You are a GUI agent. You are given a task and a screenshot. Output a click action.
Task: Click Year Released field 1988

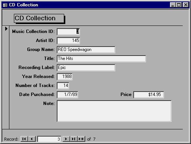(65, 76)
